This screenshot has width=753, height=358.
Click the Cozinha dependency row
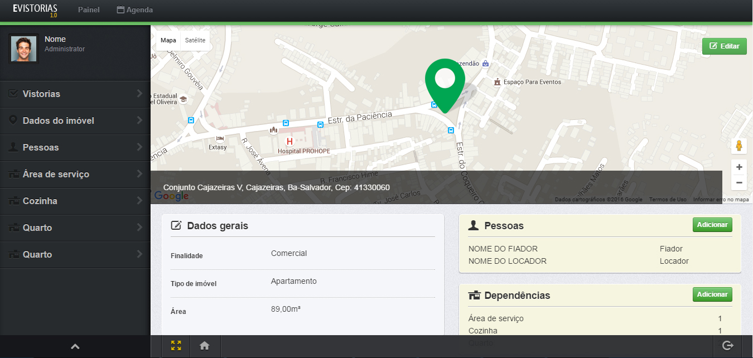(600, 331)
